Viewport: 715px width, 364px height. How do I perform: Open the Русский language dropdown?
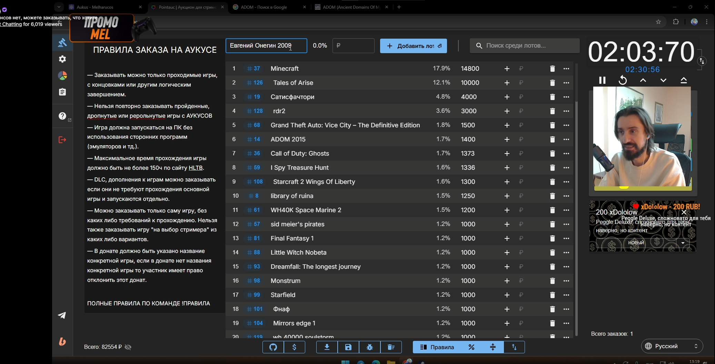click(672, 346)
